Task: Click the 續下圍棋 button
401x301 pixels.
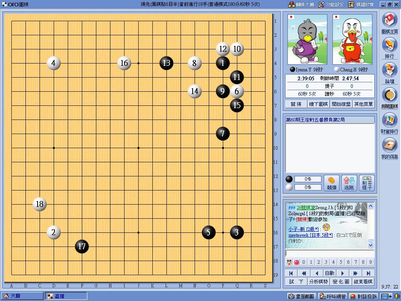Action: [318, 104]
